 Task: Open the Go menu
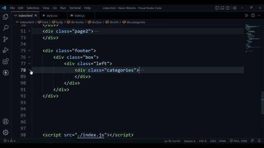click(x=55, y=8)
